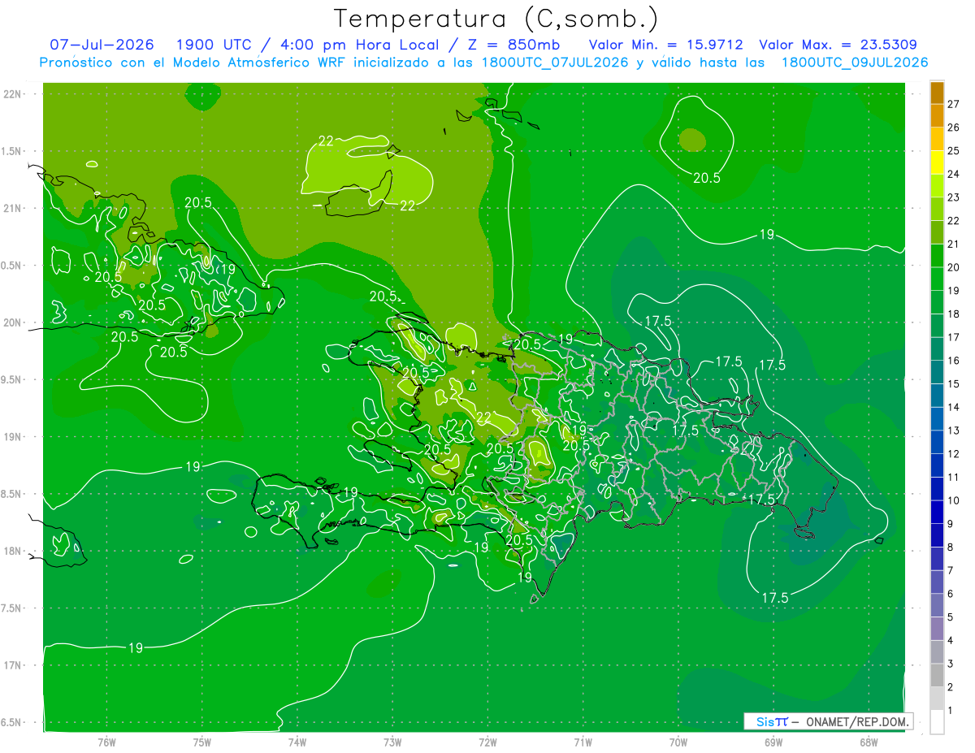Viewport: 975px width, 753px height.
Task: Click the legend value '24'
Action: (x=954, y=174)
